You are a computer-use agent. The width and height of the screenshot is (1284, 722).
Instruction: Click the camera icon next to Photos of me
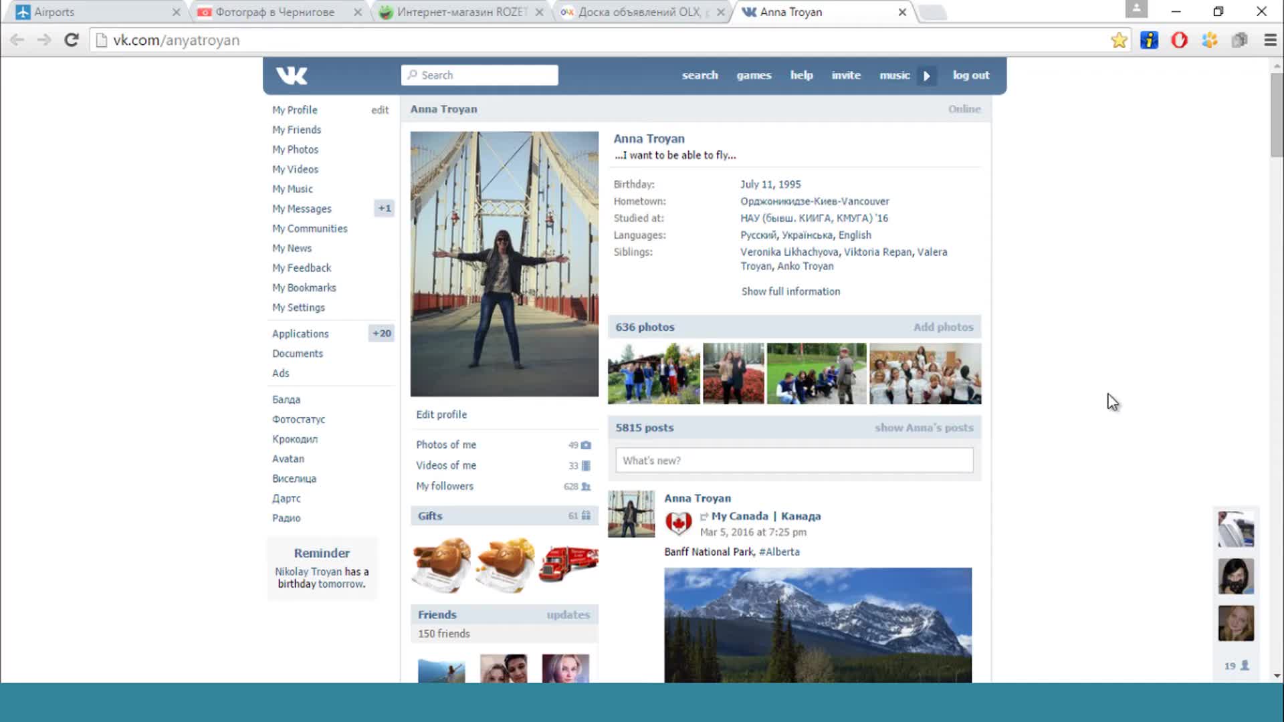[x=586, y=445]
